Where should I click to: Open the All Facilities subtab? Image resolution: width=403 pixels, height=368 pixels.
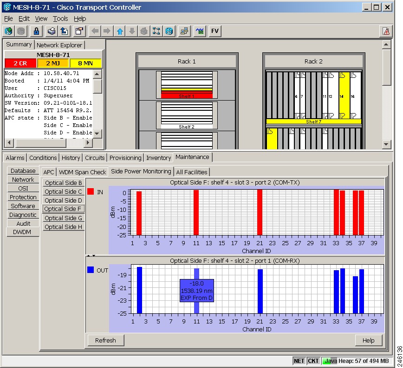(192, 172)
